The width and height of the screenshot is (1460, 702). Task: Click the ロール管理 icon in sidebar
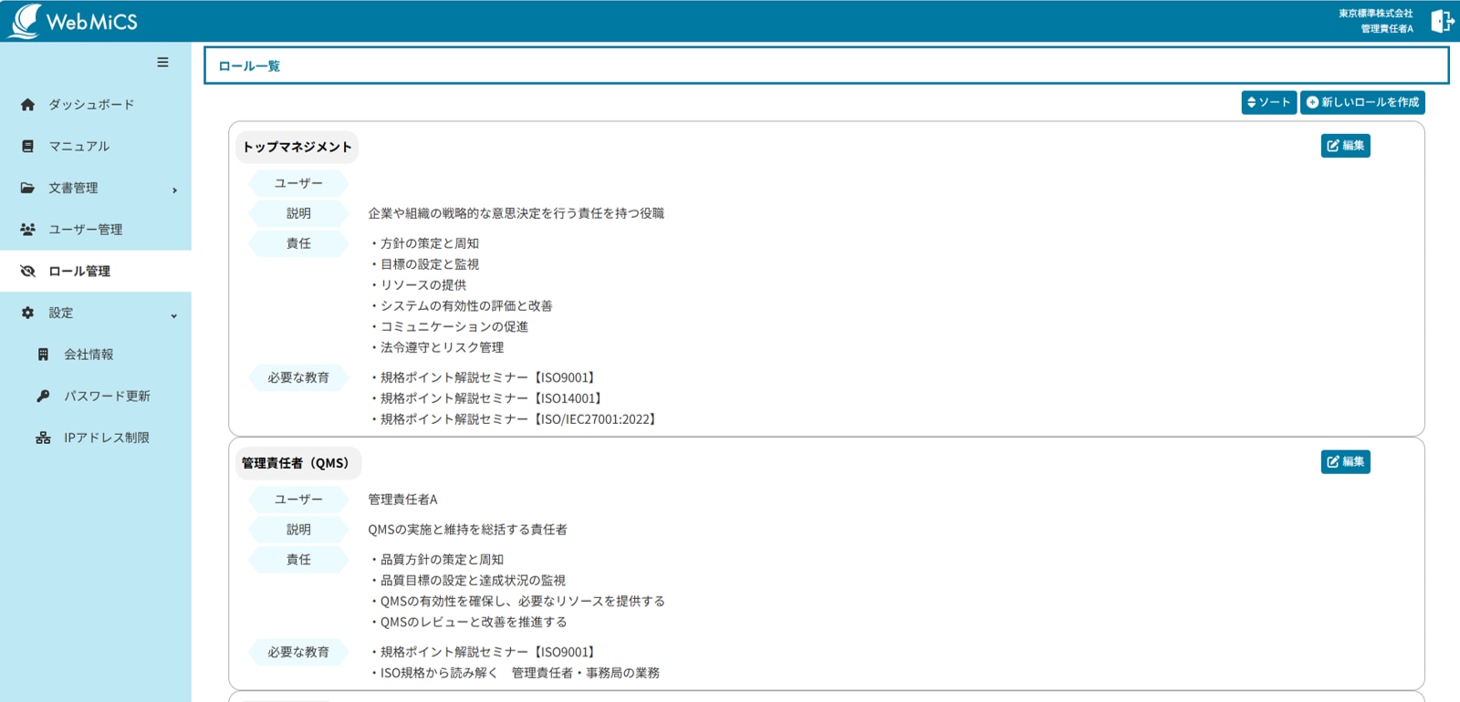click(27, 271)
